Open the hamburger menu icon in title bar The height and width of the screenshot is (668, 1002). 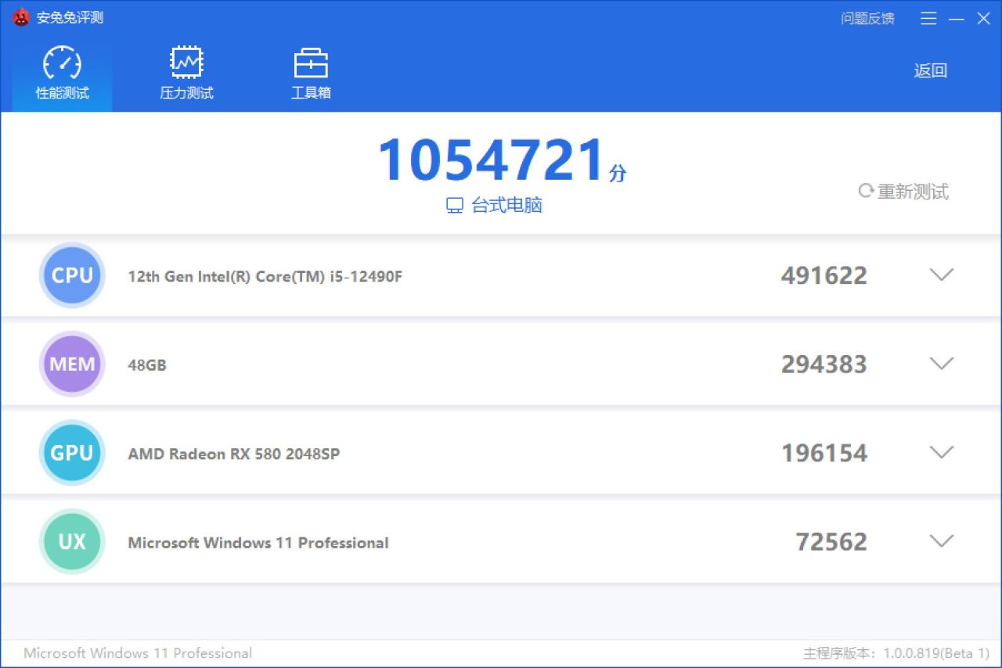(928, 18)
